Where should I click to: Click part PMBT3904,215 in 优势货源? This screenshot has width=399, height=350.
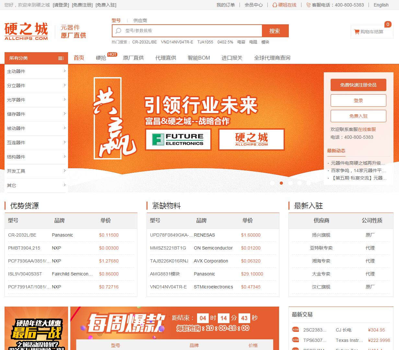pyautogui.click(x=24, y=248)
